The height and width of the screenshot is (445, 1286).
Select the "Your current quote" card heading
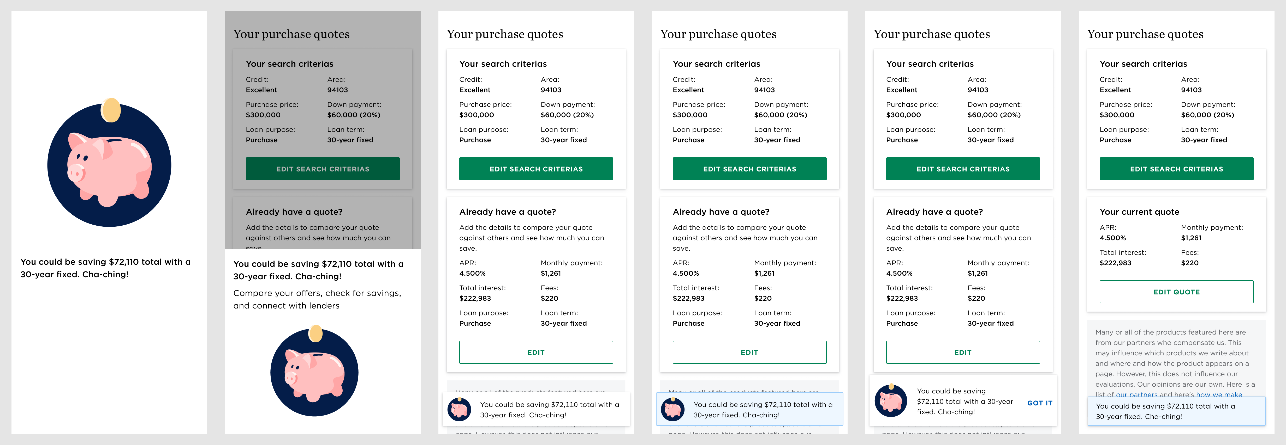[1139, 212]
